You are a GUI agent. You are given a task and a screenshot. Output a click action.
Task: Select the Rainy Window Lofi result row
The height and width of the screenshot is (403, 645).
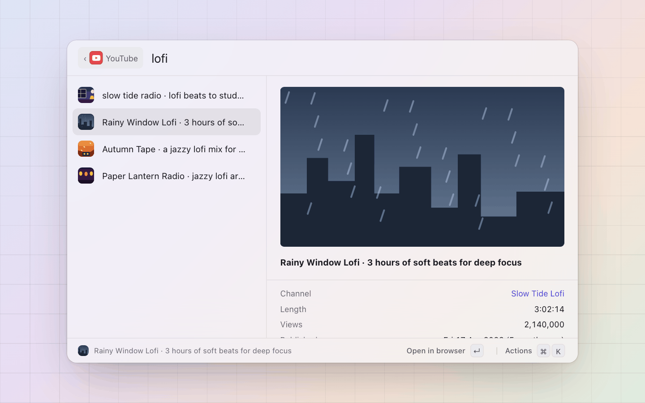pyautogui.click(x=167, y=122)
